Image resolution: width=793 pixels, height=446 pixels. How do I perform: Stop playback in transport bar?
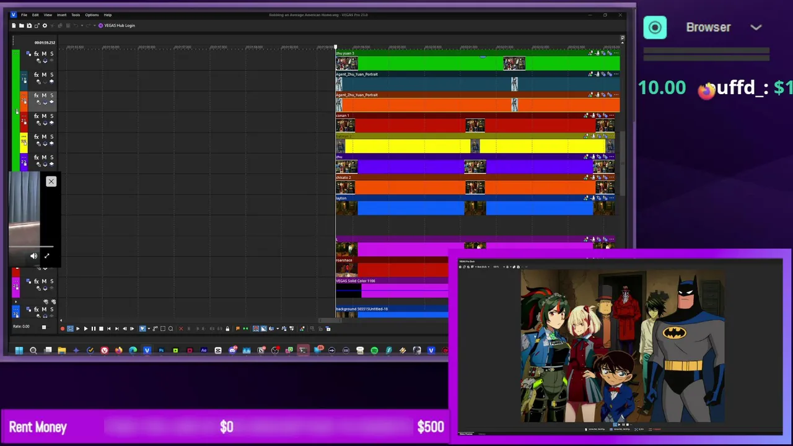point(101,328)
